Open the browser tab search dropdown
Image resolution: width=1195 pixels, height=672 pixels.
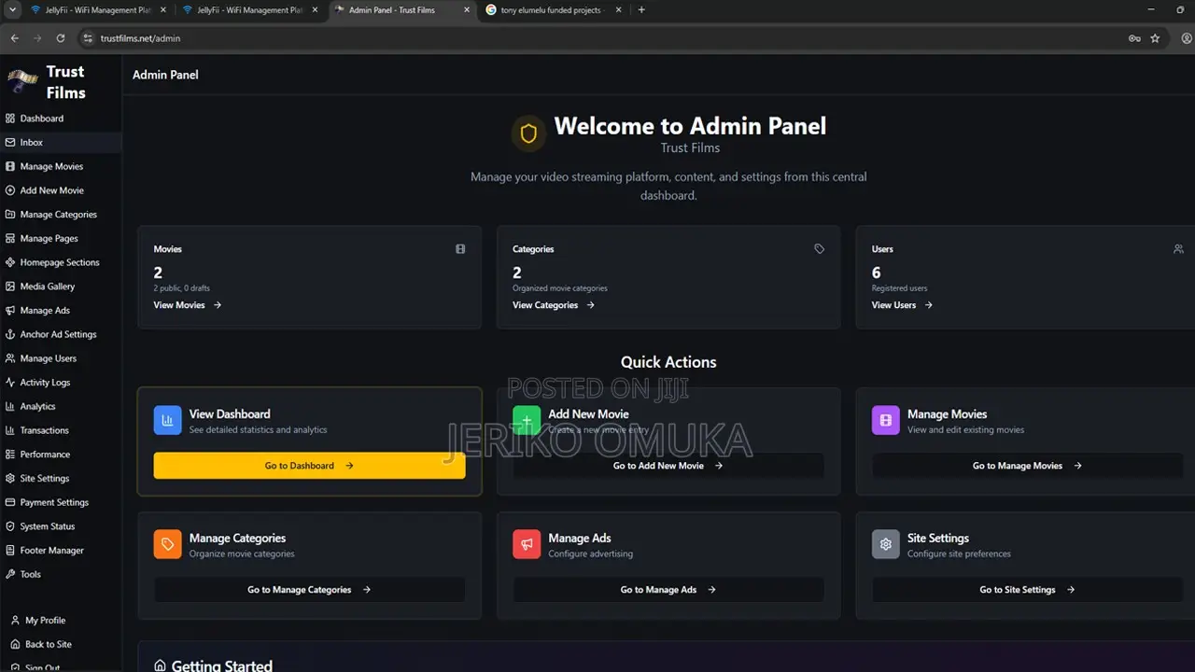[12, 10]
